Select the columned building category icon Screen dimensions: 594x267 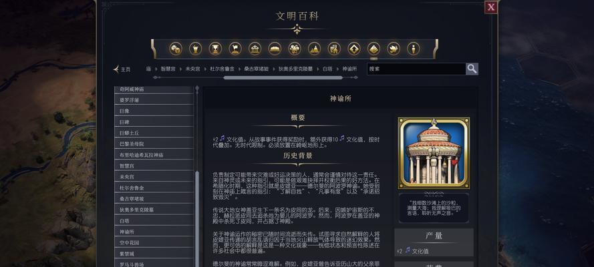[255, 49]
